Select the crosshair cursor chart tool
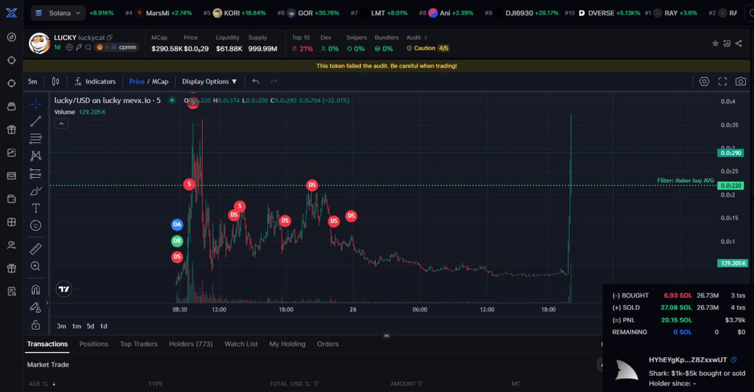Viewport: 754px width, 392px height. (x=36, y=104)
